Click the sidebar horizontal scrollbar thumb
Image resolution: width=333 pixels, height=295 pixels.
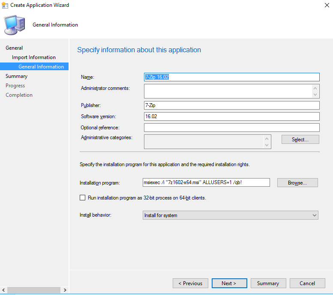point(34,290)
